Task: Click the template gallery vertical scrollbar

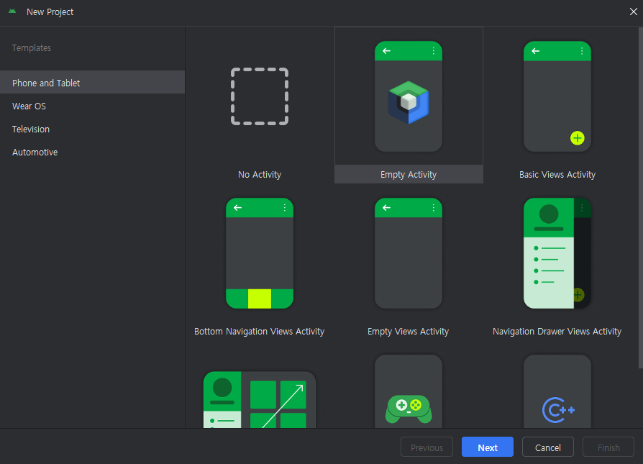Action: tap(641, 198)
